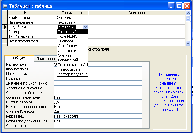Image resolution: width=193 pixels, height=133 pixels.
Task: Click the Условие на значение field
Action: click(98, 88)
